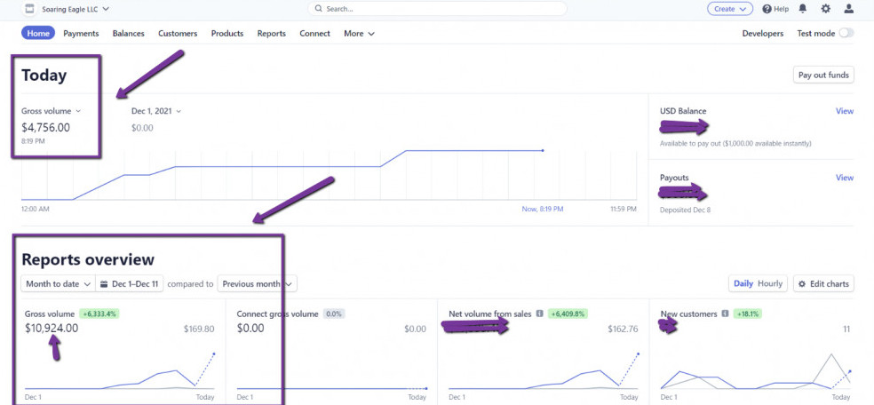This screenshot has height=405, width=874.
Task: Expand the Month to date dropdown
Action: [x=59, y=284]
